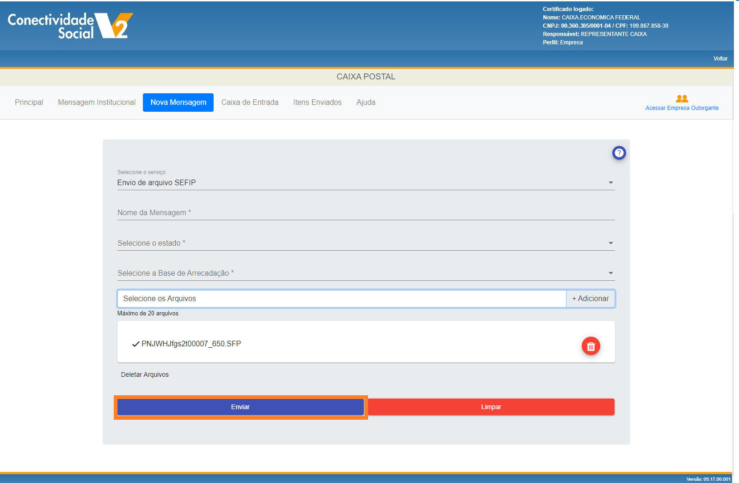This screenshot has width=739, height=483.
Task: Open the Selecione o serviço dropdown arrow
Action: (x=610, y=183)
